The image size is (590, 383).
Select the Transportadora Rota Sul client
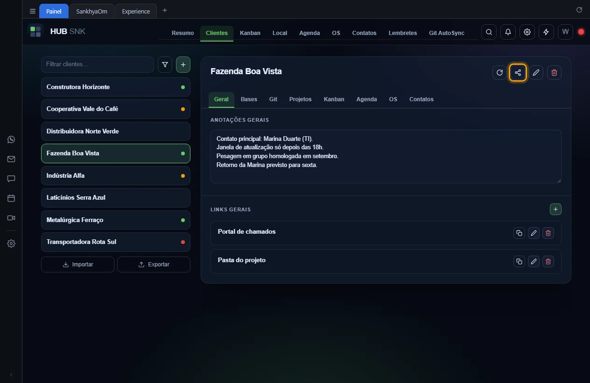pyautogui.click(x=116, y=242)
